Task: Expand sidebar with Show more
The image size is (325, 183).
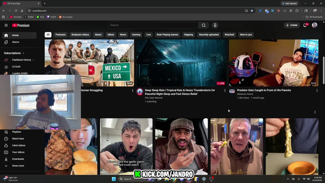Action: pyautogui.click(x=19, y=166)
